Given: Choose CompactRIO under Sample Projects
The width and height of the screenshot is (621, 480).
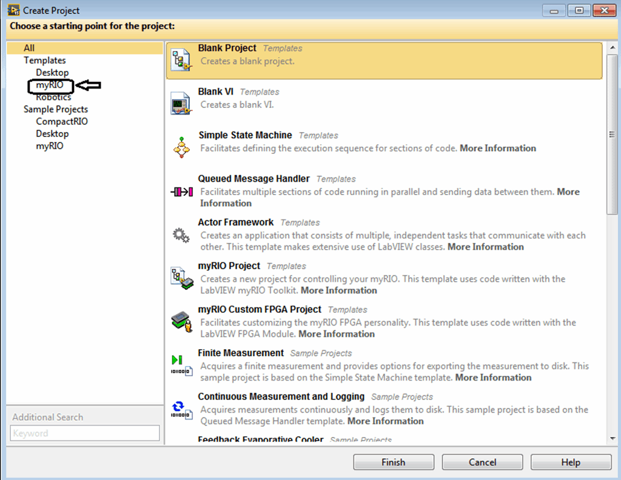Looking at the screenshot, I should click(x=62, y=121).
